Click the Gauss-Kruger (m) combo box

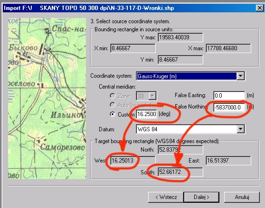[x=190, y=76]
